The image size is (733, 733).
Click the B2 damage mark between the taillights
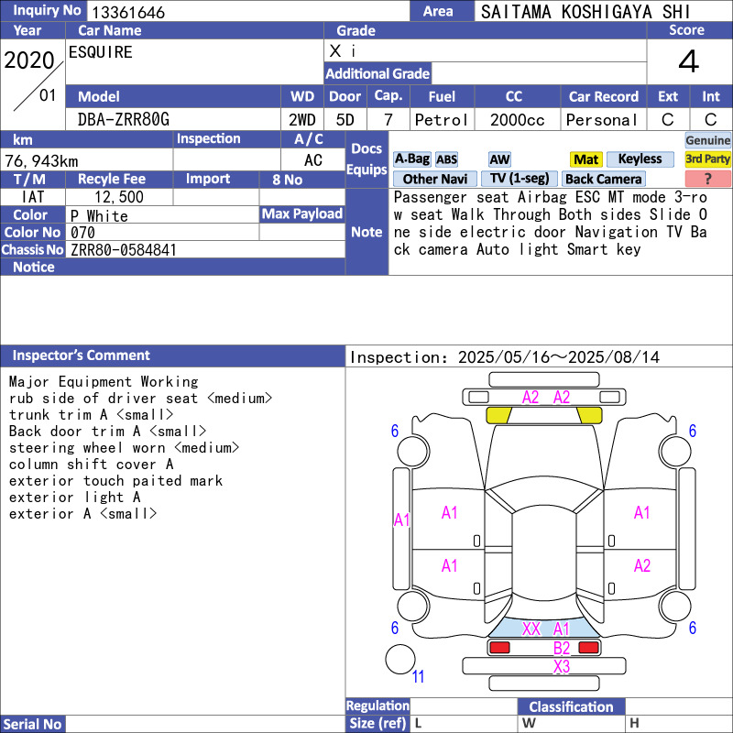pos(562,648)
